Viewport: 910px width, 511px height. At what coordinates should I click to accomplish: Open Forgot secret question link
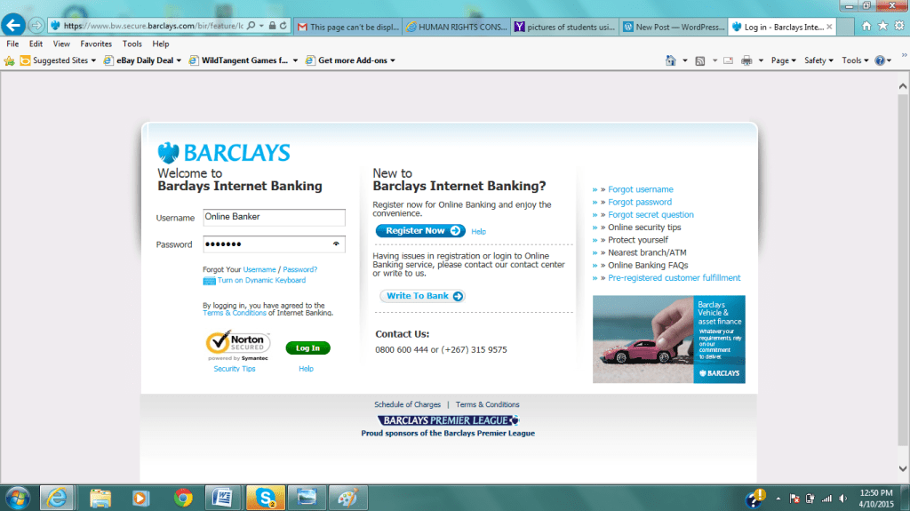651,215
